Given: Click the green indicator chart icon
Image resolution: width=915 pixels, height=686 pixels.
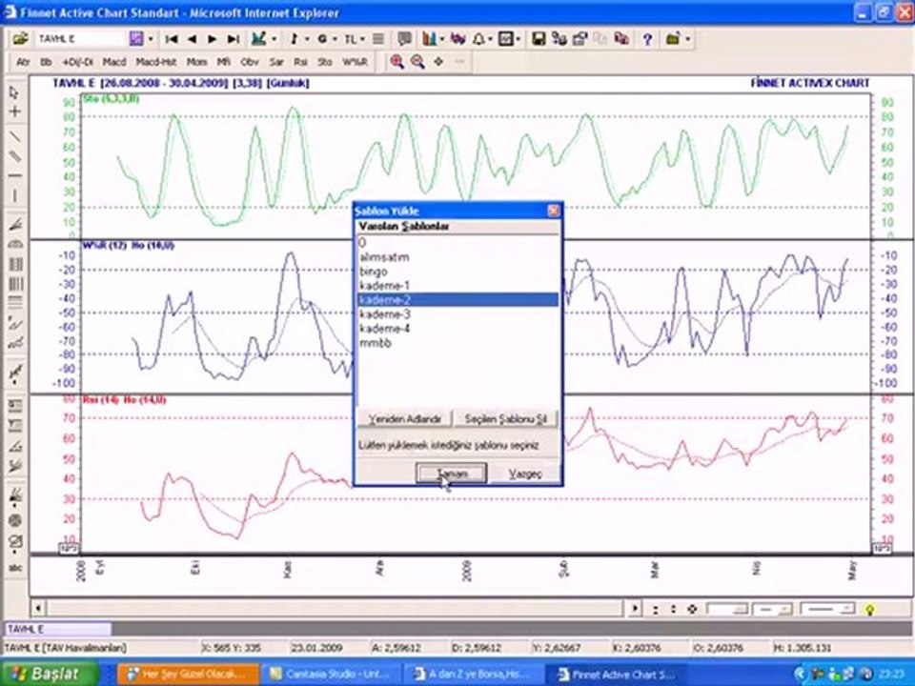Looking at the screenshot, I should coord(258,38).
